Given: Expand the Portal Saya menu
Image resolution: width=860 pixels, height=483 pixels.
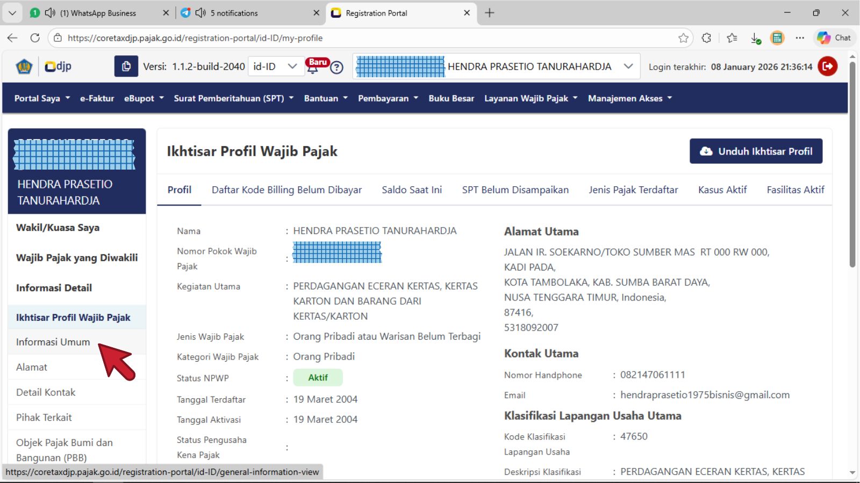Looking at the screenshot, I should pyautogui.click(x=42, y=98).
